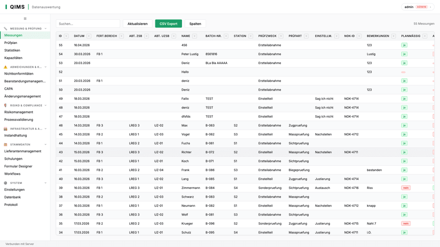Open the Statistiken menu item

(12, 50)
